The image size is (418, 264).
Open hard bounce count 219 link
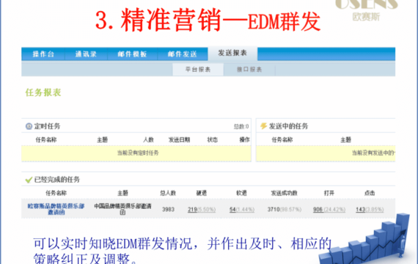(x=192, y=210)
